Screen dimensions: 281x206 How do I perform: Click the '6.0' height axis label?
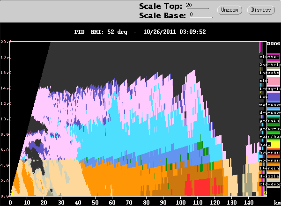point(5,150)
